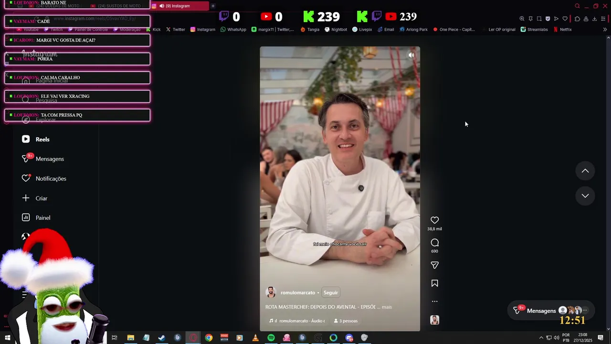Image resolution: width=611 pixels, height=344 pixels.
Task: Mute the reel audio with speaker icon
Action: pos(411,55)
